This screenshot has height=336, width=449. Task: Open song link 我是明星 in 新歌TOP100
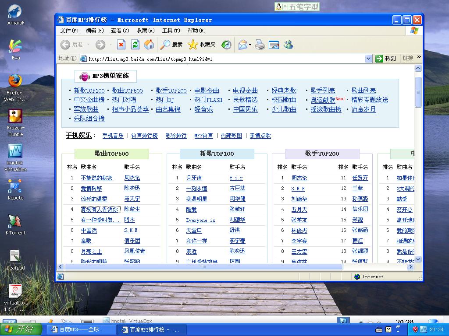coord(196,199)
